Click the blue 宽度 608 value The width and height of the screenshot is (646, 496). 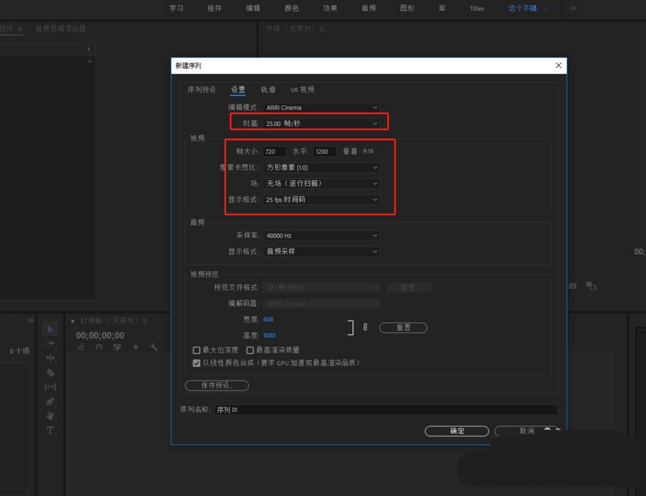coord(268,319)
